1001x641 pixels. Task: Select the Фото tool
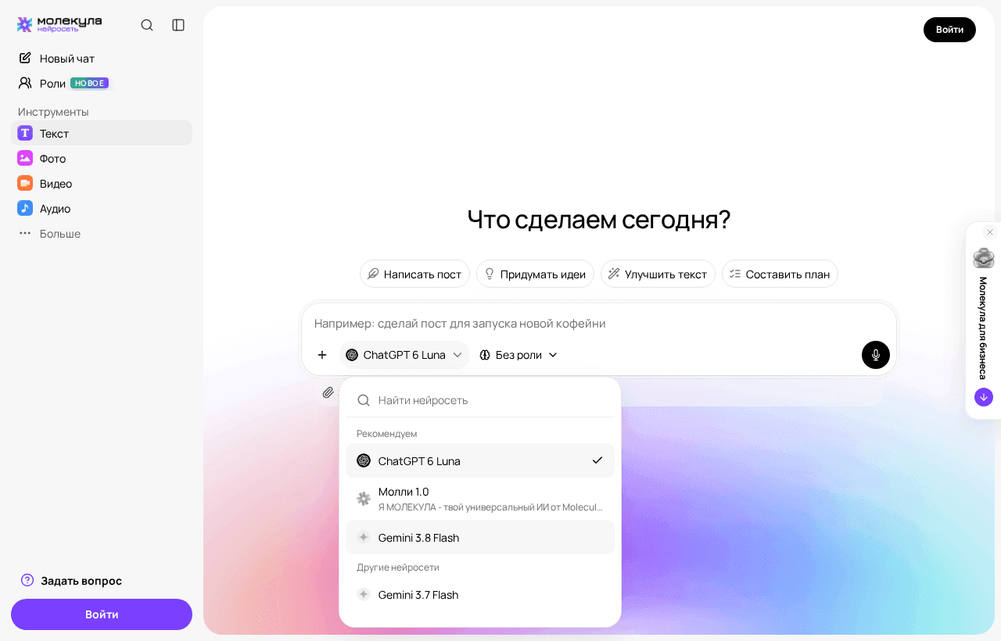[102, 158]
